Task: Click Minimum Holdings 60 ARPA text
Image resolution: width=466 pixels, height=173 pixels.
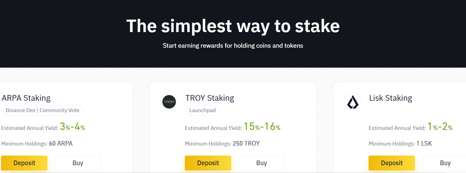Action: [37, 144]
